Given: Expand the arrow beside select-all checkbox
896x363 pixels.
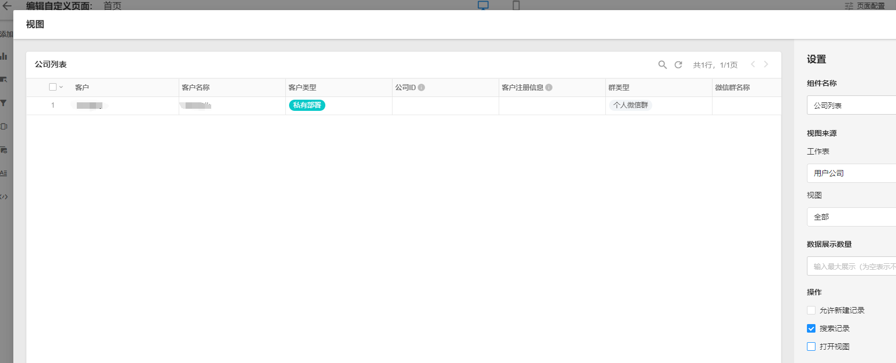Looking at the screenshot, I should pos(61,87).
